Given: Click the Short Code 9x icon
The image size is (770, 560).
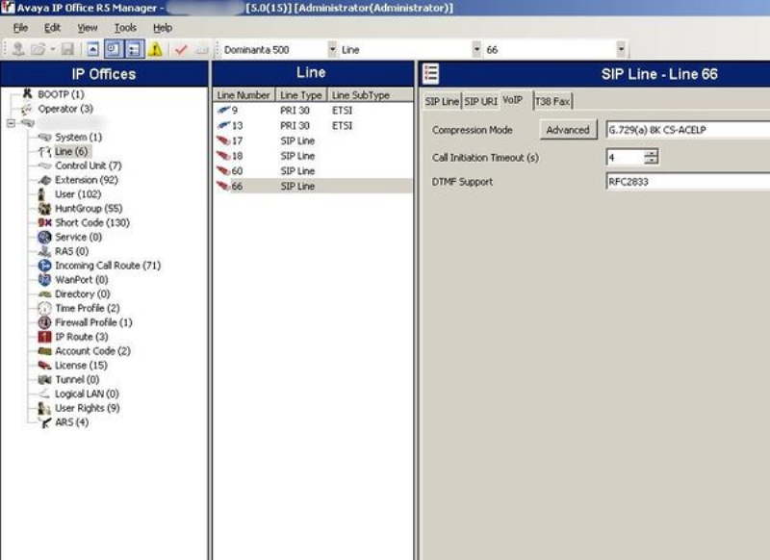Looking at the screenshot, I should (x=44, y=223).
